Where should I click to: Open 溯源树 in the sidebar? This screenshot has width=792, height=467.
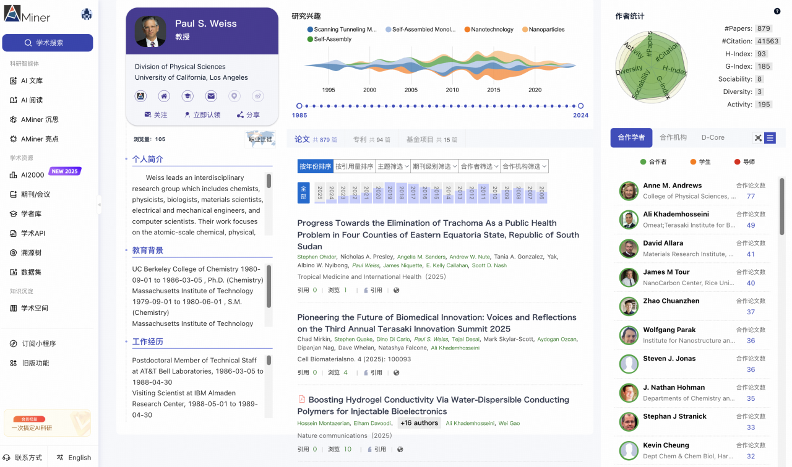[25, 253]
